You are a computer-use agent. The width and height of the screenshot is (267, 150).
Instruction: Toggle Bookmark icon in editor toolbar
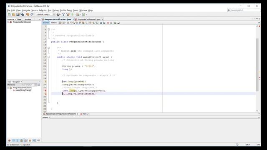[97, 23]
